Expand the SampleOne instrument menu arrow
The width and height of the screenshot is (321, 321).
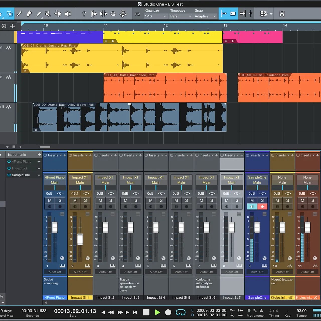(39, 175)
